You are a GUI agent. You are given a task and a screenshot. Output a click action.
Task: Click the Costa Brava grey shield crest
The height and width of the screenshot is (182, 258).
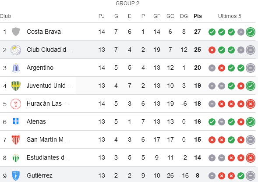(16, 32)
